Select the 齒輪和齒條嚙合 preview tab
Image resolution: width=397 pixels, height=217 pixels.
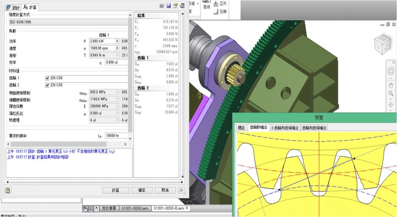click(x=314, y=128)
